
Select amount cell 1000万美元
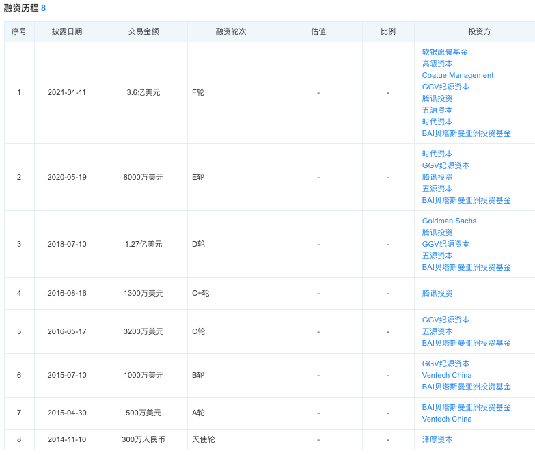click(143, 375)
